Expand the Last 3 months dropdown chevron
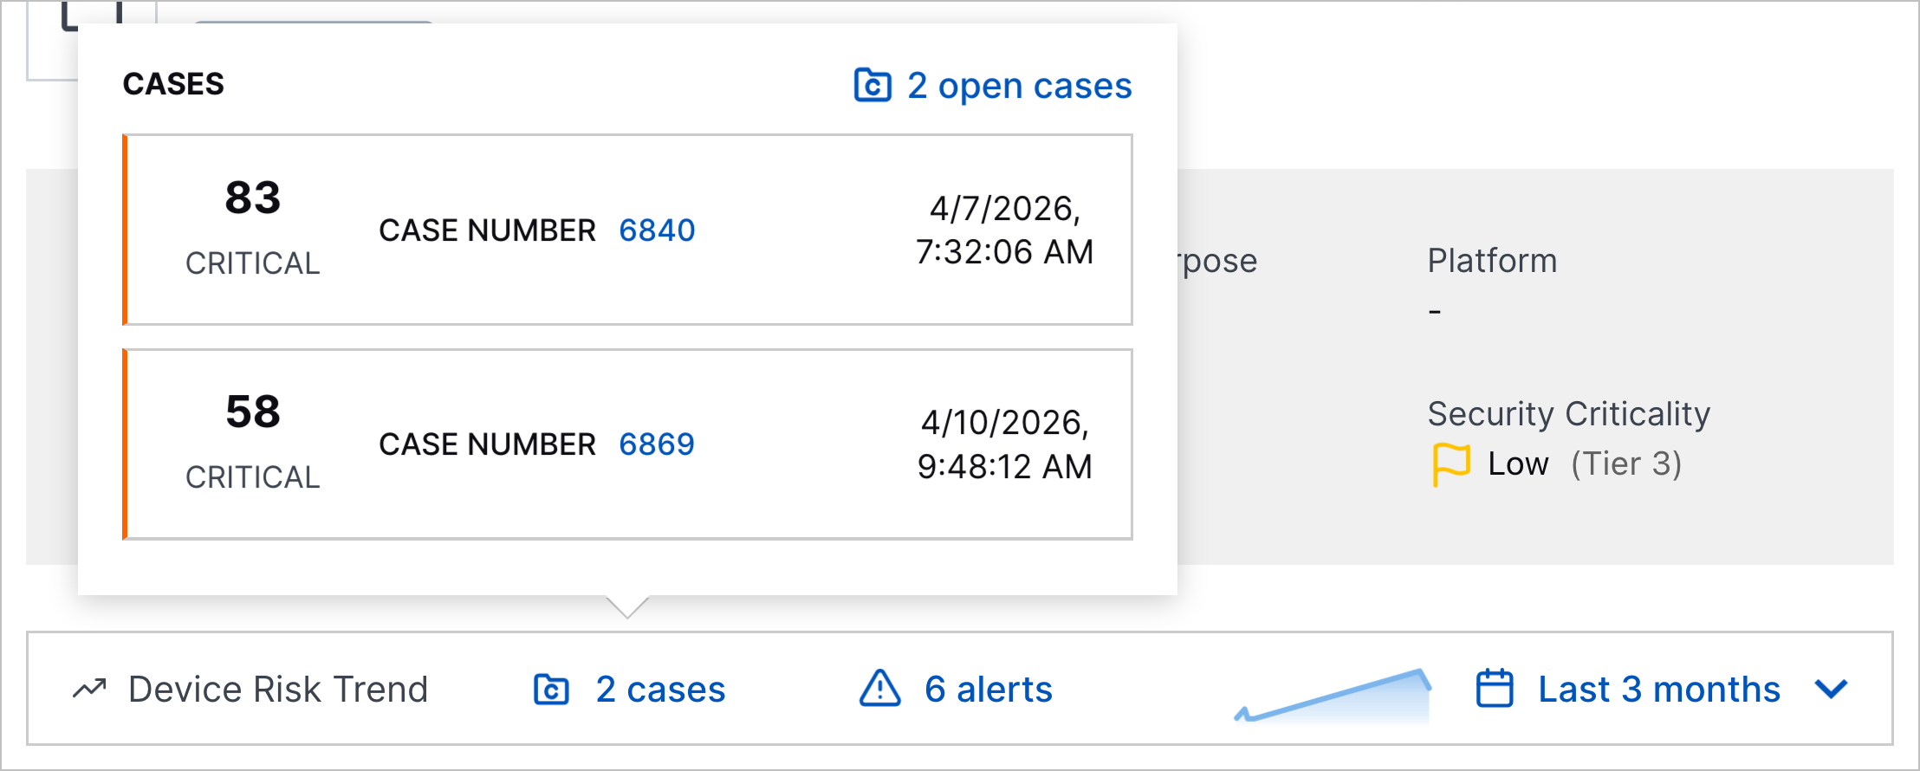The height and width of the screenshot is (771, 1920). [x=1830, y=690]
